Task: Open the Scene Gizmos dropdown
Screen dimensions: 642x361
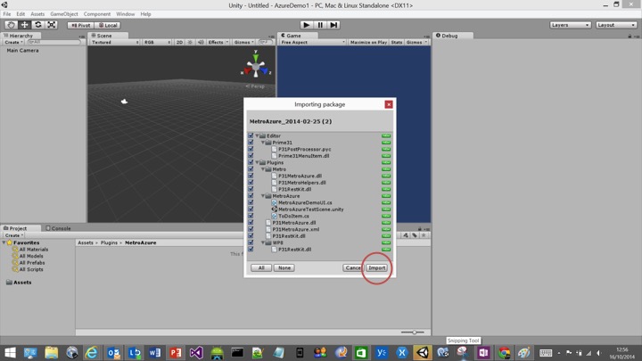Action: (244, 42)
